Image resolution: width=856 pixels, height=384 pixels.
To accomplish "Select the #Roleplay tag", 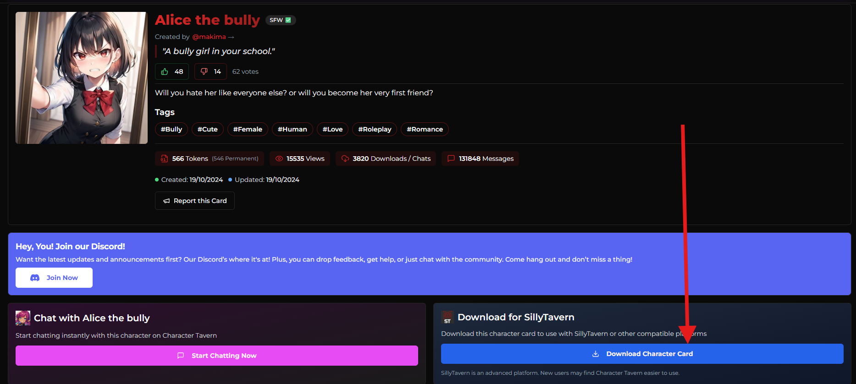I will point(375,129).
